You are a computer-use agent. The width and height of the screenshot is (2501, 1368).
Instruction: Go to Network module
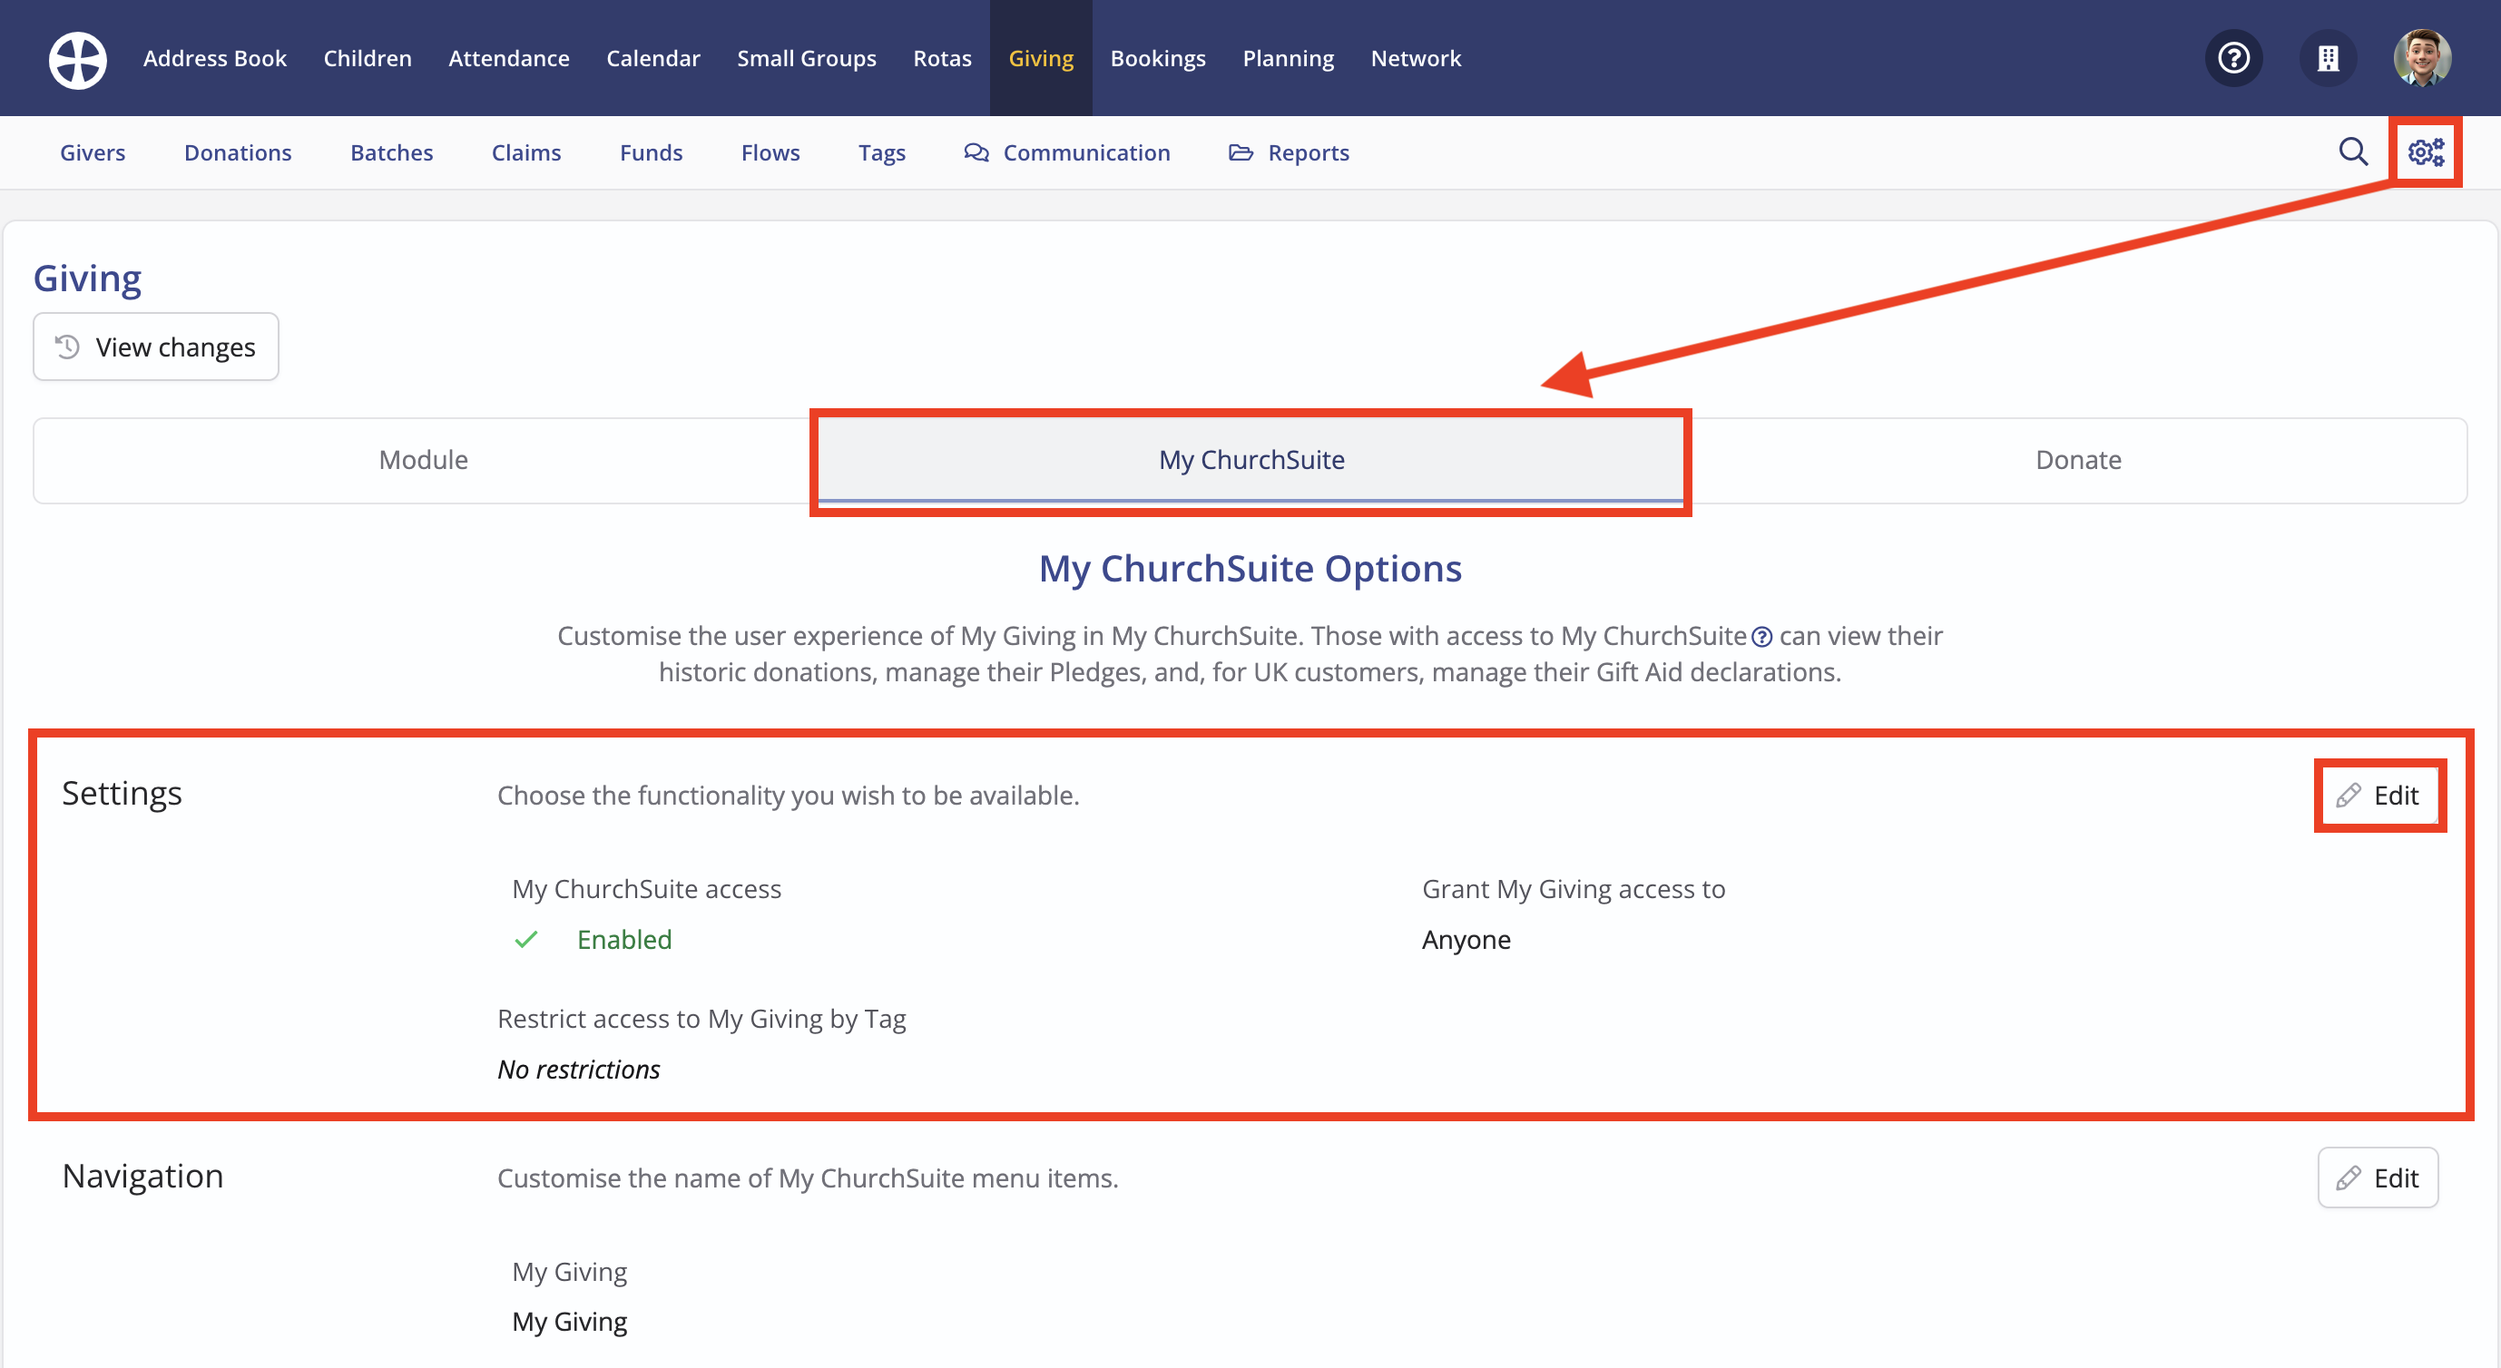pyautogui.click(x=1416, y=58)
